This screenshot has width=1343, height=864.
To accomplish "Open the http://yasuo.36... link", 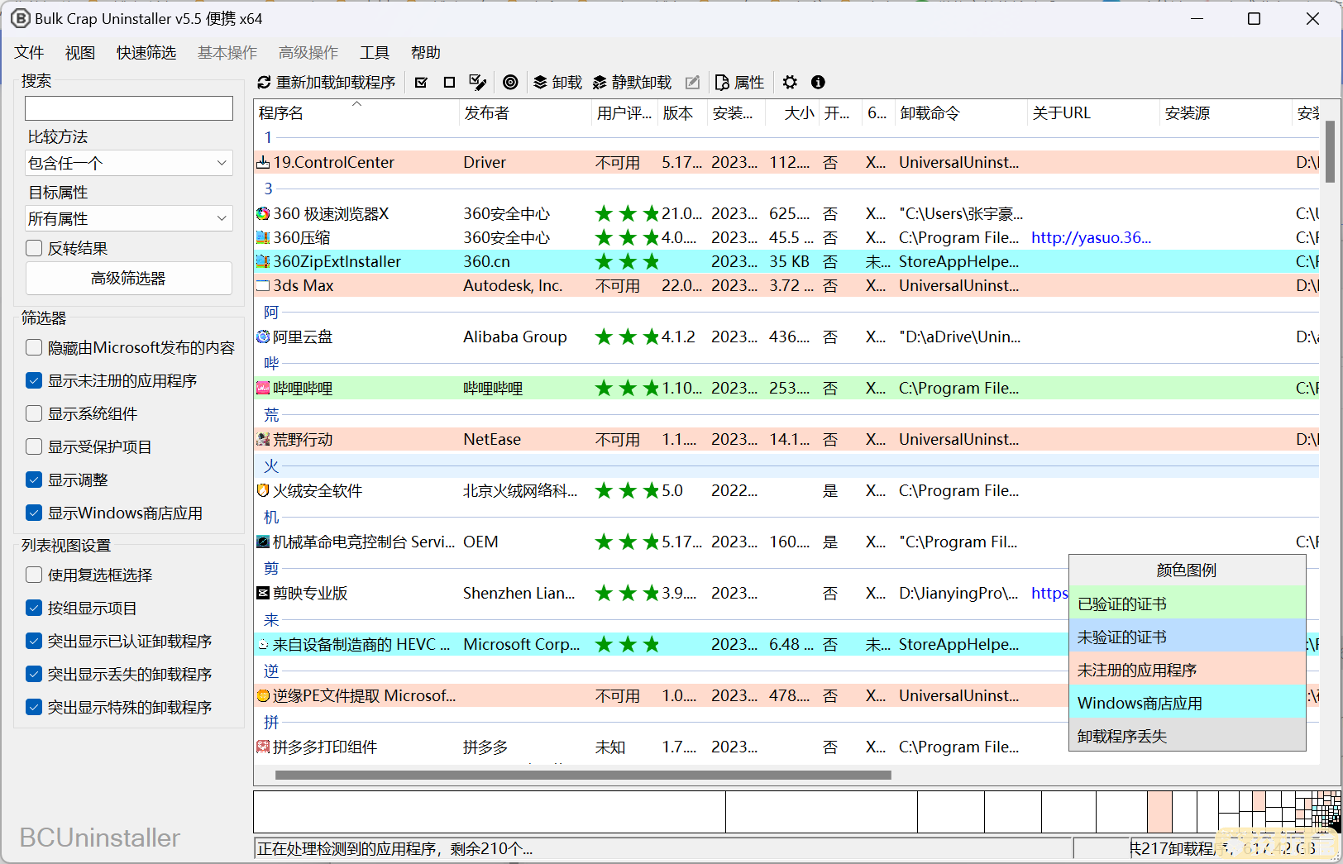I will (1091, 238).
